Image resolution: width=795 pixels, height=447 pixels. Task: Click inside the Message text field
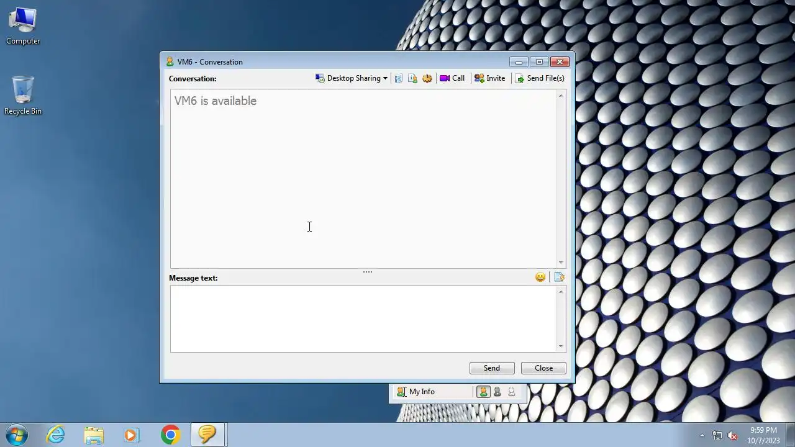(x=363, y=318)
